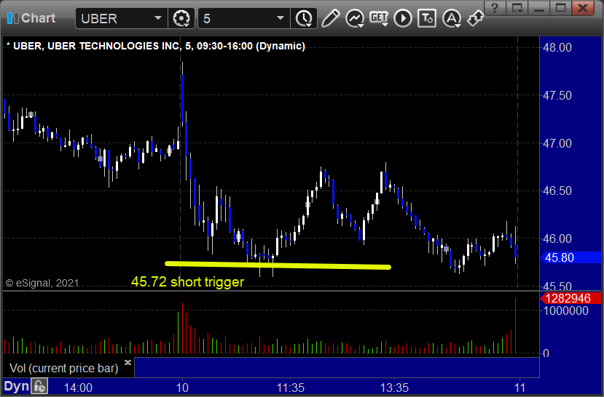Select the pencil drawing tools icon
This screenshot has width=604, height=397.
pyautogui.click(x=330, y=18)
